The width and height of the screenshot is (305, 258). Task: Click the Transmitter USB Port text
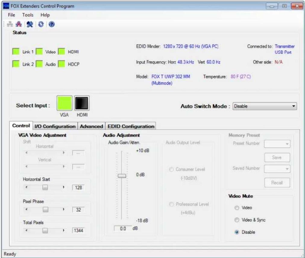click(285, 49)
